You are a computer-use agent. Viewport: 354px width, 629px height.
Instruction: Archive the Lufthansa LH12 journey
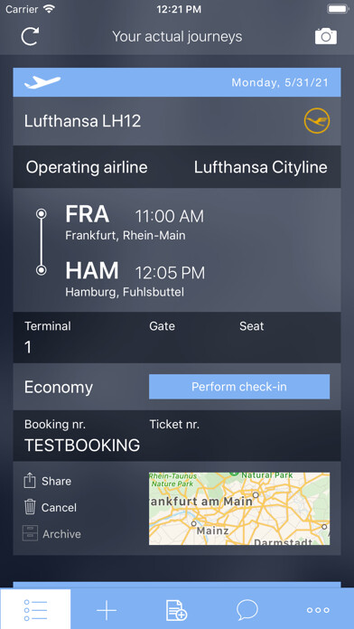pyautogui.click(x=51, y=534)
